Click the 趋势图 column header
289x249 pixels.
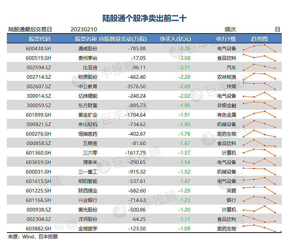coord(259,39)
